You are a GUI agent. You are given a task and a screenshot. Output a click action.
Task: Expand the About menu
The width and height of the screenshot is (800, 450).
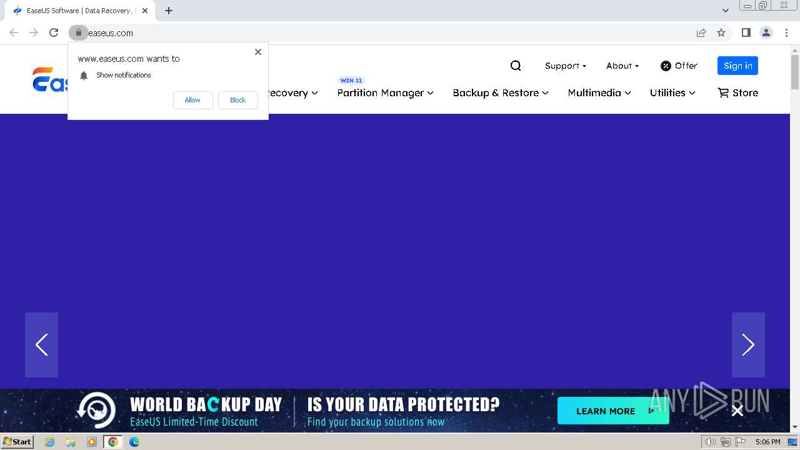click(622, 66)
